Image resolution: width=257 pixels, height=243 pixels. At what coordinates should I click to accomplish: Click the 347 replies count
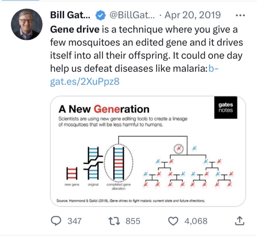tap(74, 221)
